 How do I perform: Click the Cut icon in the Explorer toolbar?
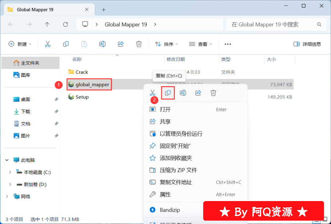(x=48, y=44)
